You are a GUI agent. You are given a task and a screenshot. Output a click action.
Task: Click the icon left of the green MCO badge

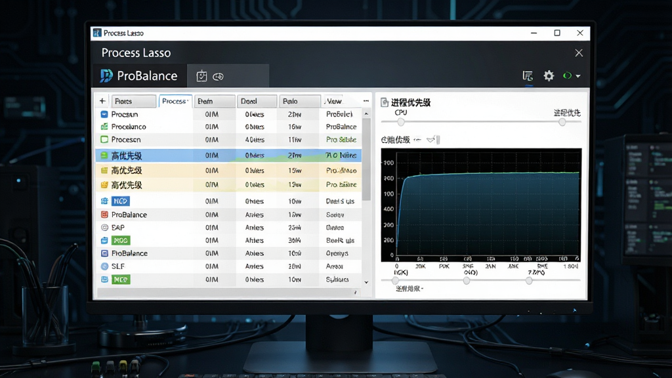click(x=104, y=280)
